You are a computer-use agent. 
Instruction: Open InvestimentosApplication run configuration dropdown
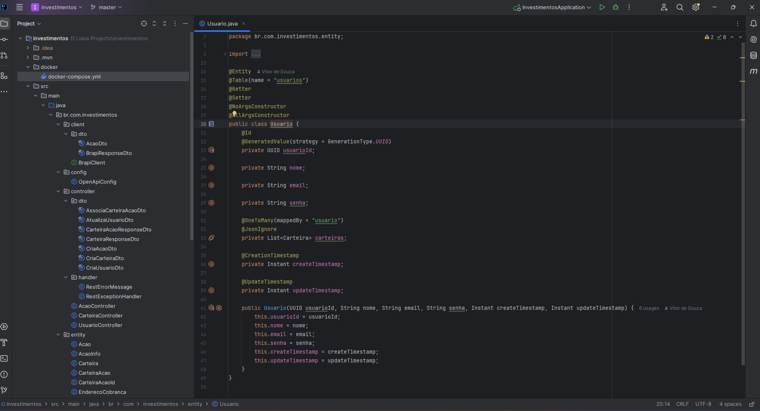pyautogui.click(x=553, y=7)
